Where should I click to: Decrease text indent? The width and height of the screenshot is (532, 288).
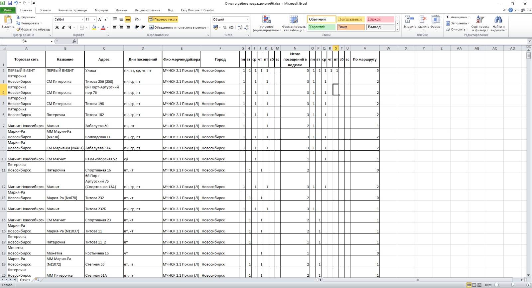pyautogui.click(x=137, y=27)
